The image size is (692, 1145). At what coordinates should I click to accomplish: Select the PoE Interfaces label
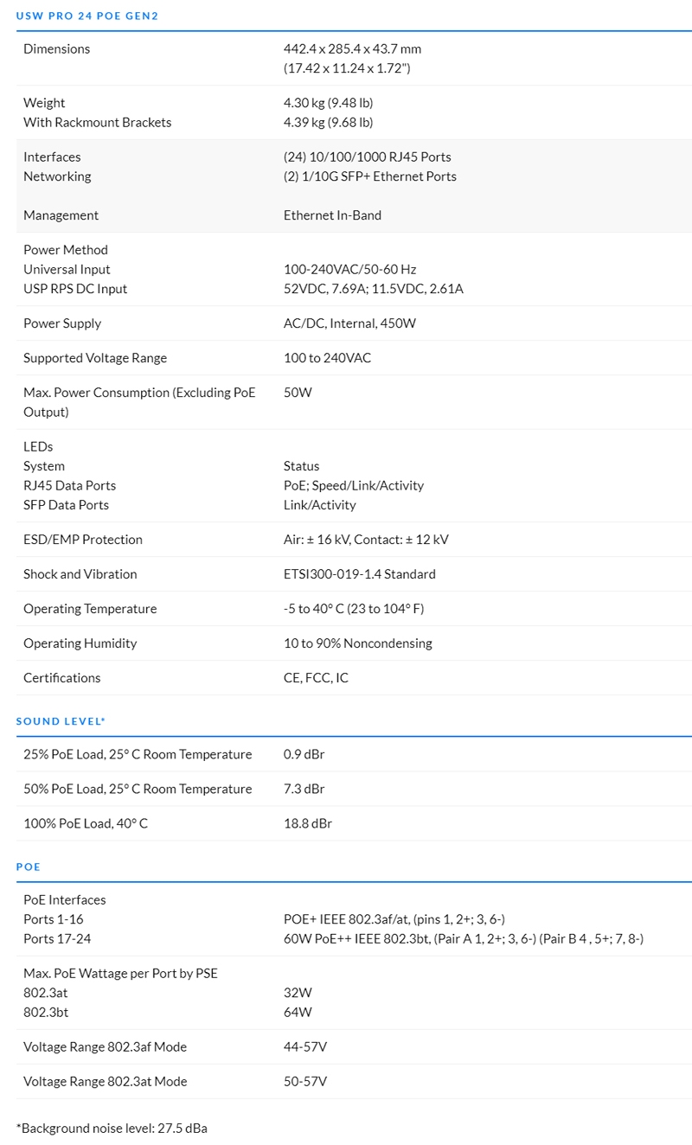click(x=65, y=900)
